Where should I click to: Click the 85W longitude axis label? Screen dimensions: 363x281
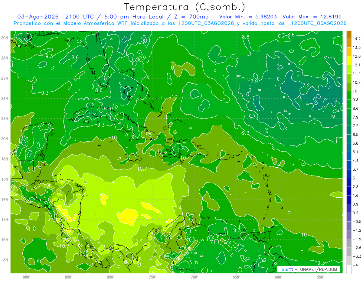coord(68,277)
